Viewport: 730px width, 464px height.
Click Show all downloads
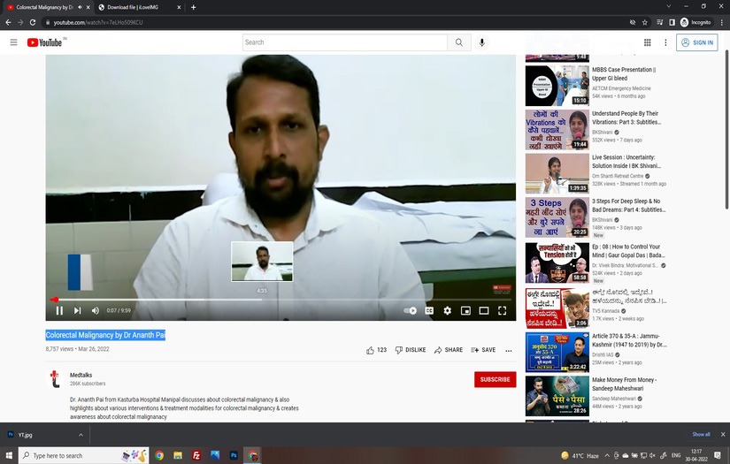[701, 434]
